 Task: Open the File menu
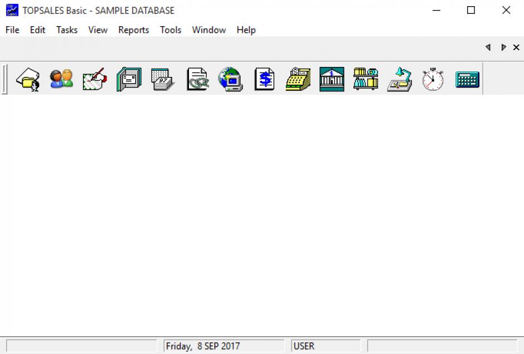tap(12, 30)
